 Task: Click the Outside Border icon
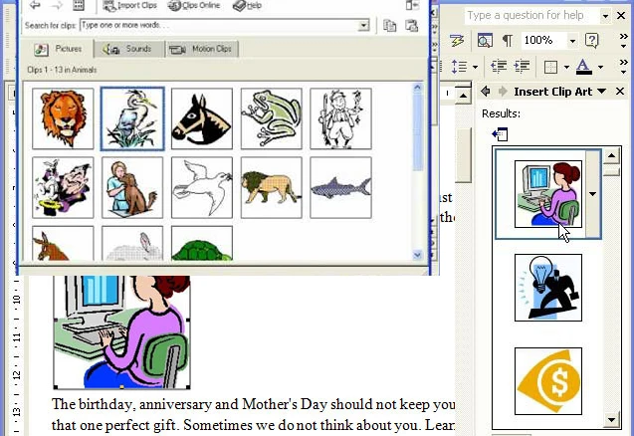[549, 67]
